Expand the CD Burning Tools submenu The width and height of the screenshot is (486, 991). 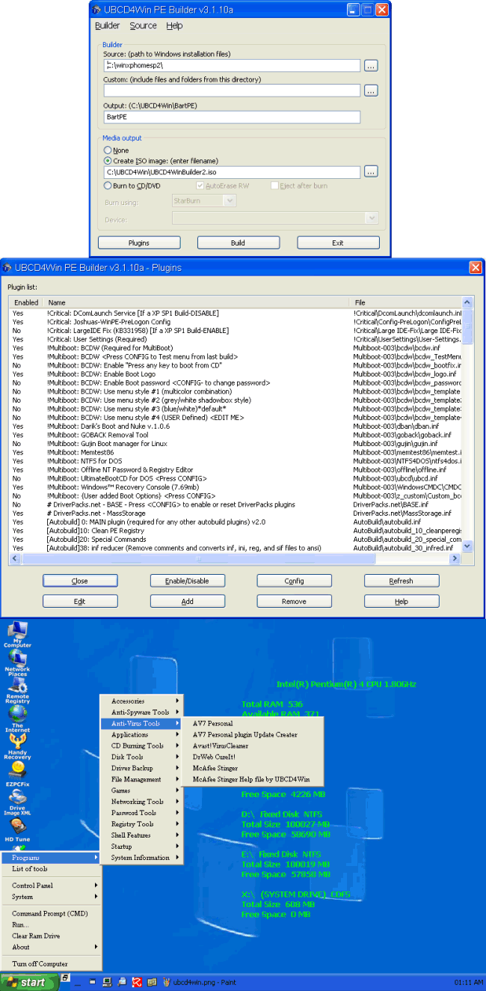pos(141,745)
